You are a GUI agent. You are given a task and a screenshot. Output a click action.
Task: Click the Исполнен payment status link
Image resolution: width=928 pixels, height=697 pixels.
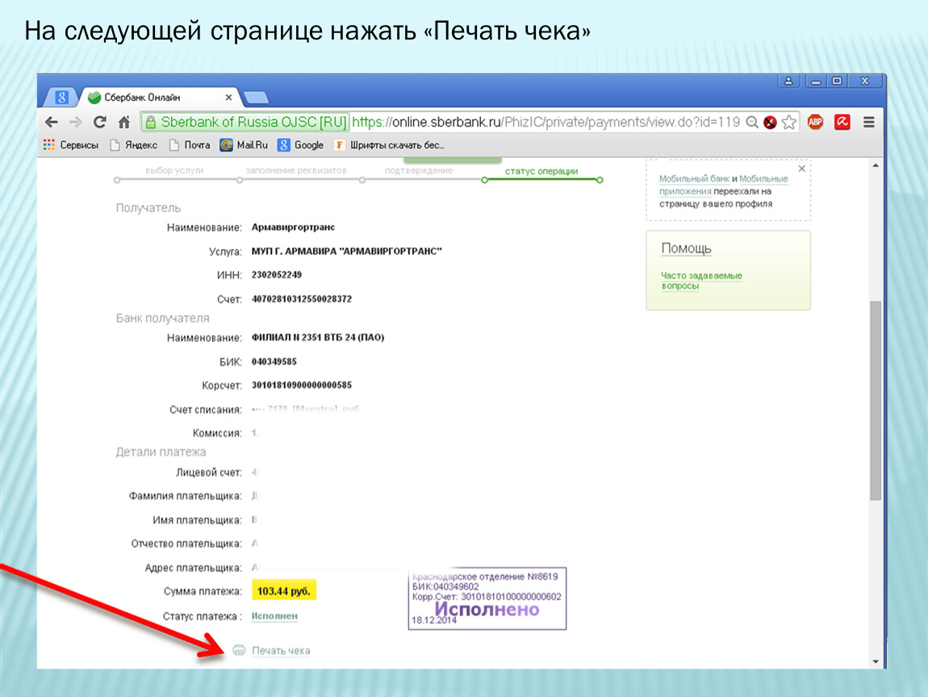(x=274, y=616)
